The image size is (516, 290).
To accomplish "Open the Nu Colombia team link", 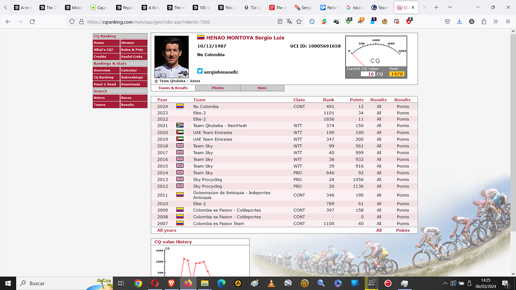I will coord(206,106).
